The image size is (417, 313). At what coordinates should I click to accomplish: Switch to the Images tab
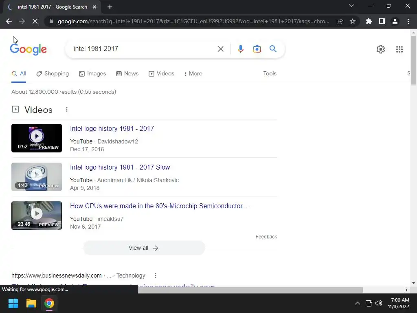(x=92, y=74)
